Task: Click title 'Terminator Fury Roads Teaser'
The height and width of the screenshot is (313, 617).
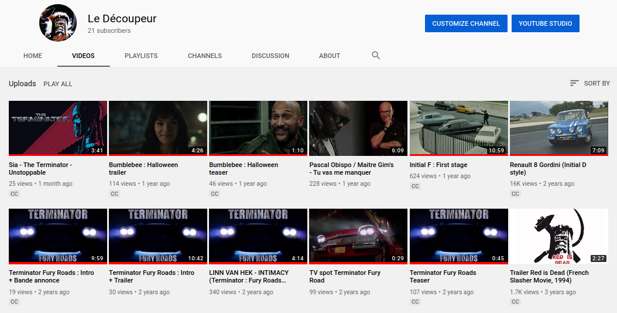Action: pyautogui.click(x=443, y=276)
